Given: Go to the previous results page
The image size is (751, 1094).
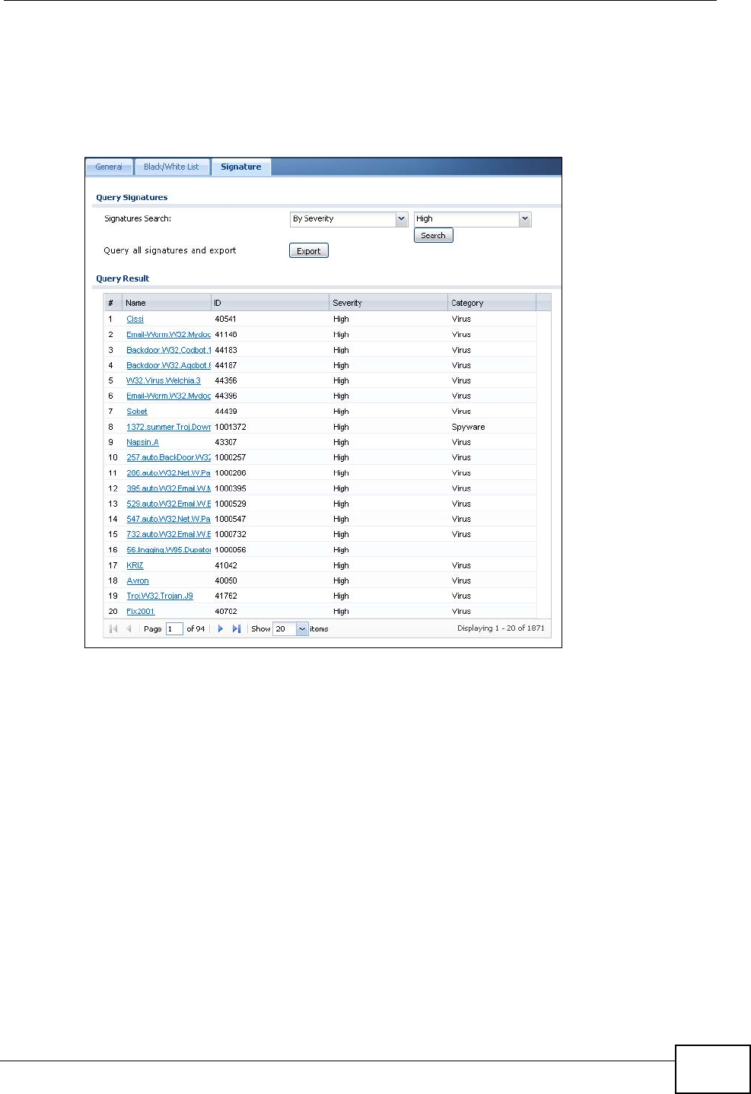Looking at the screenshot, I should tap(129, 629).
